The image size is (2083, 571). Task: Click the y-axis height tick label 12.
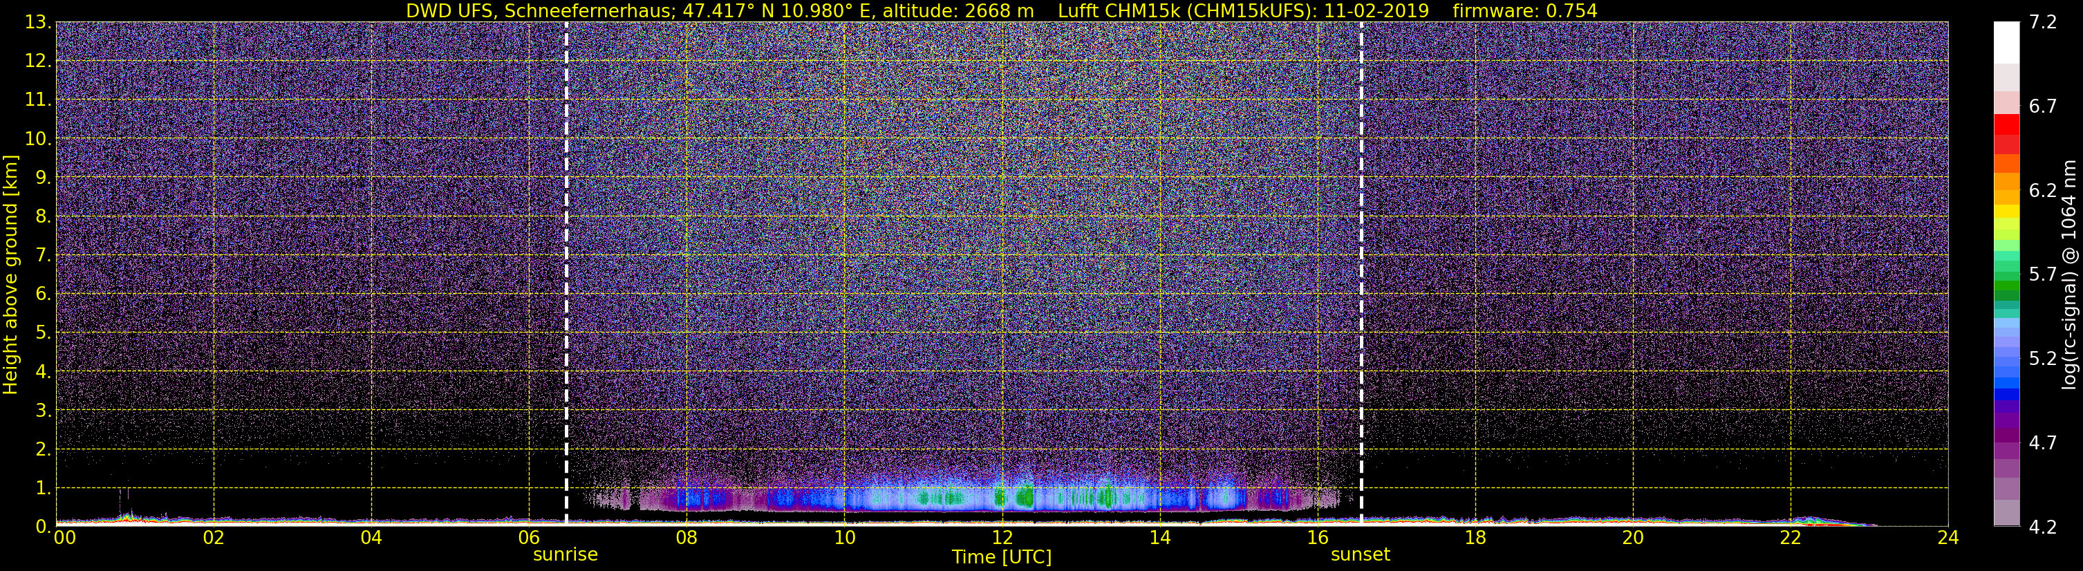click(38, 62)
